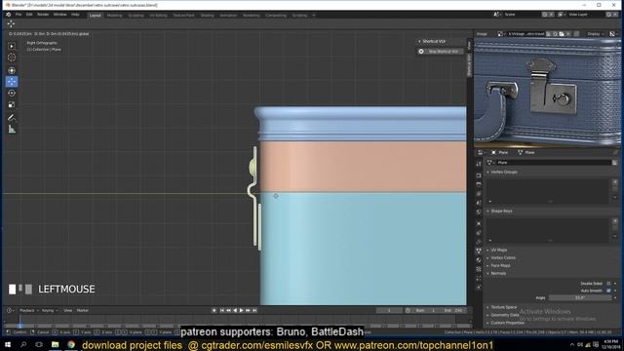This screenshot has height=351, width=624.
Task: Open the Texture properties tab
Action: tap(479, 269)
